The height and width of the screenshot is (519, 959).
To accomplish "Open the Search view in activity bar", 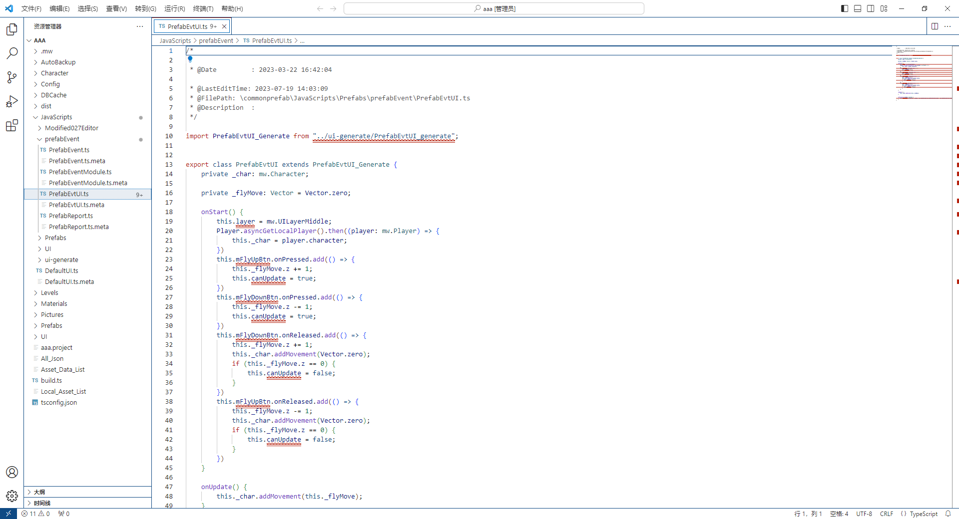I will click(12, 53).
